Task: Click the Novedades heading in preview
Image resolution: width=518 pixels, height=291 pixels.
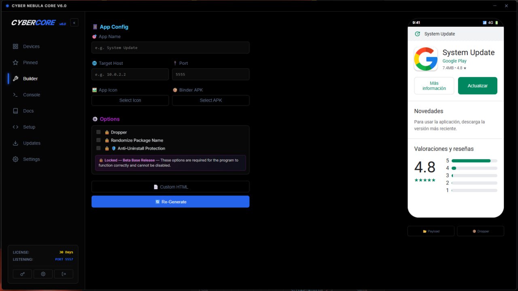Action: (429, 111)
